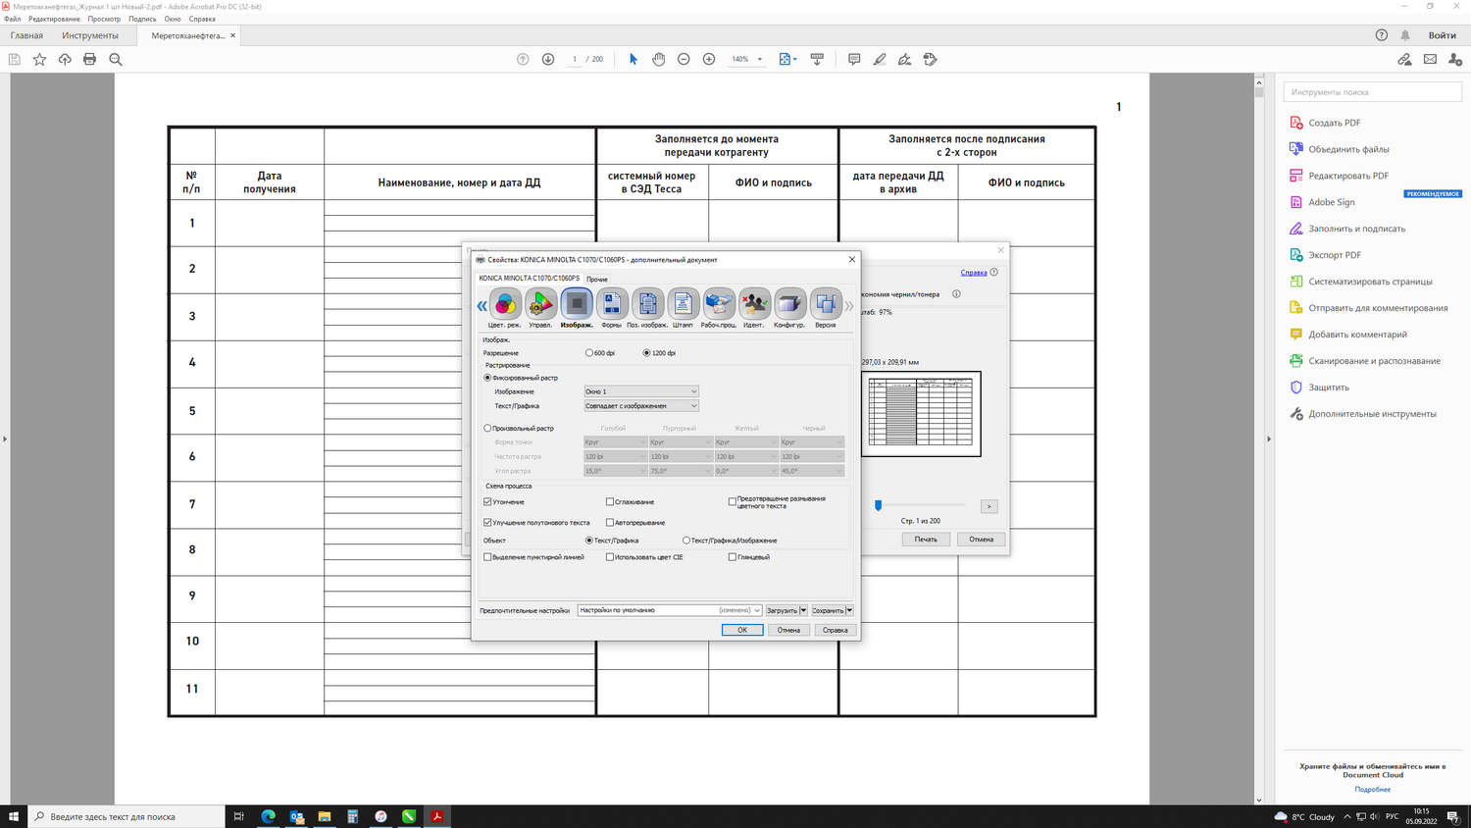Open the Версия version icon

tap(826, 304)
